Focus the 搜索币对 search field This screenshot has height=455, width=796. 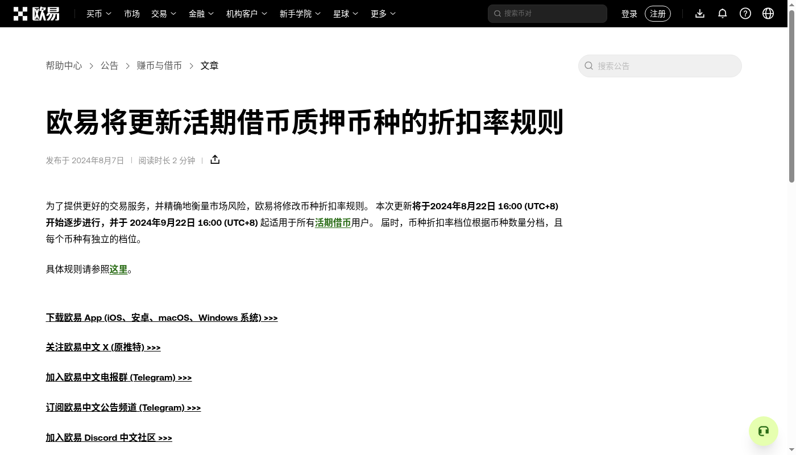pyautogui.click(x=548, y=14)
